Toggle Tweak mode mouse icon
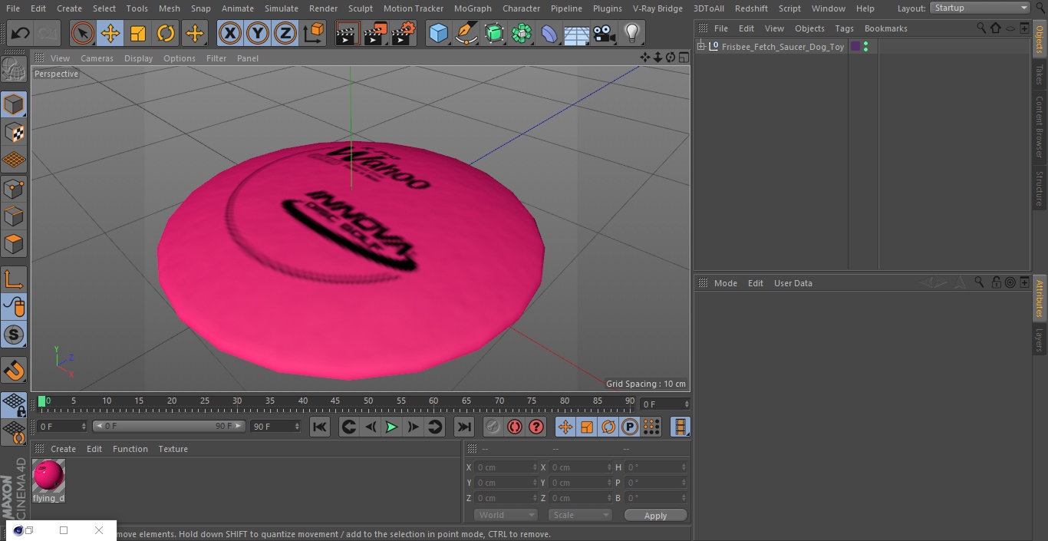 (14, 307)
